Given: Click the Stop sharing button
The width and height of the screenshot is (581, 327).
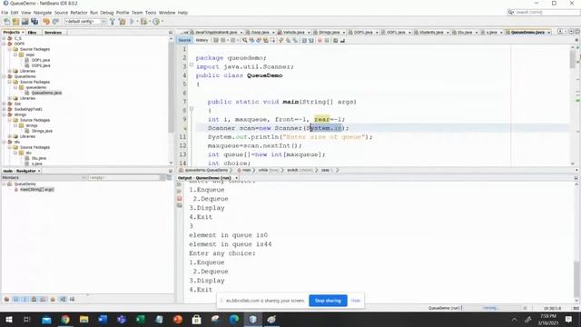Looking at the screenshot, I should click(328, 301).
